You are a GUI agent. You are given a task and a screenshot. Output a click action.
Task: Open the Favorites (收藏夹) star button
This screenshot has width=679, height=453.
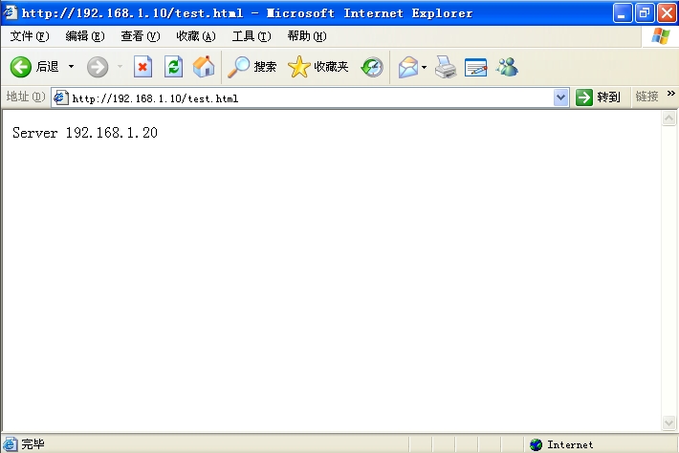click(x=318, y=67)
